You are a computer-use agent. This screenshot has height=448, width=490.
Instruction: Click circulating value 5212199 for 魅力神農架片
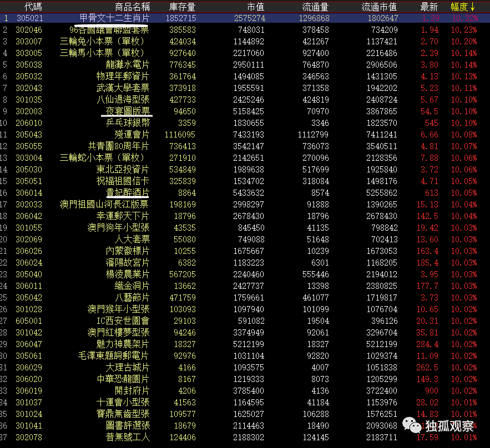pyautogui.click(x=382, y=344)
